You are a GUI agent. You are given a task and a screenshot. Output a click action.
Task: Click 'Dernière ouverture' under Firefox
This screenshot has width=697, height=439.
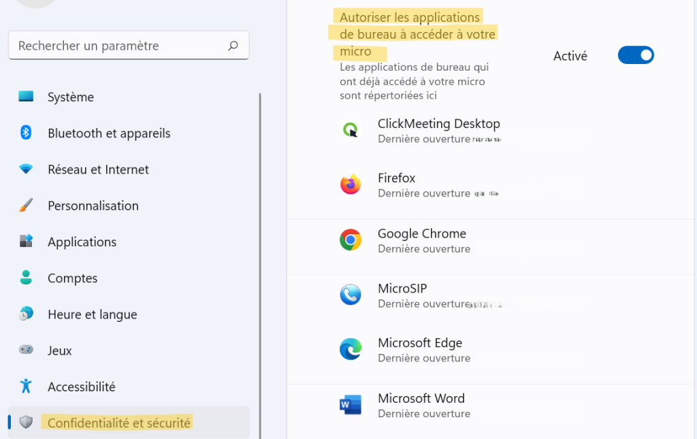point(424,193)
